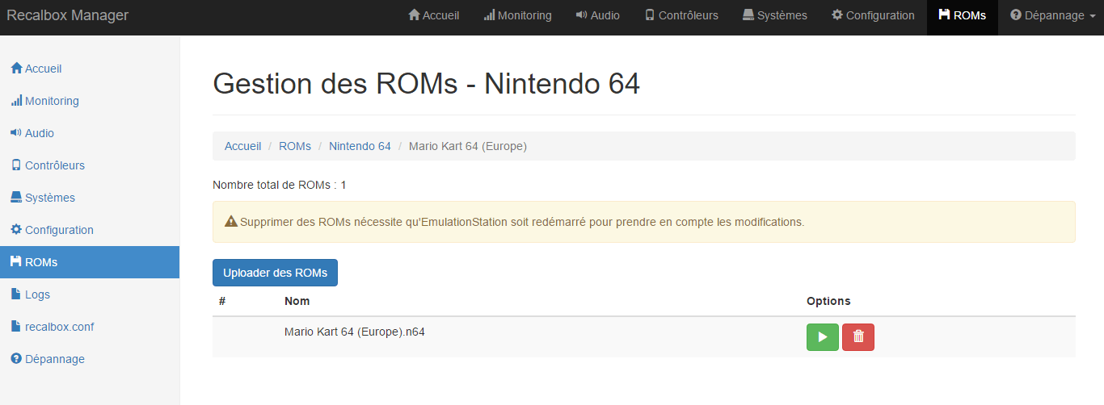
Task: Open Audio page from top navbar
Action: click(597, 15)
